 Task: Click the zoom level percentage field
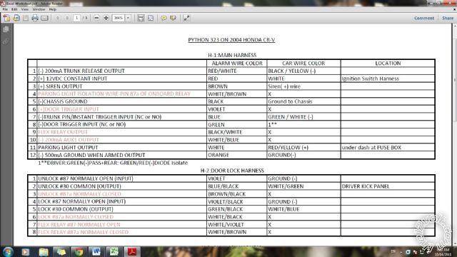pyautogui.click(x=119, y=18)
